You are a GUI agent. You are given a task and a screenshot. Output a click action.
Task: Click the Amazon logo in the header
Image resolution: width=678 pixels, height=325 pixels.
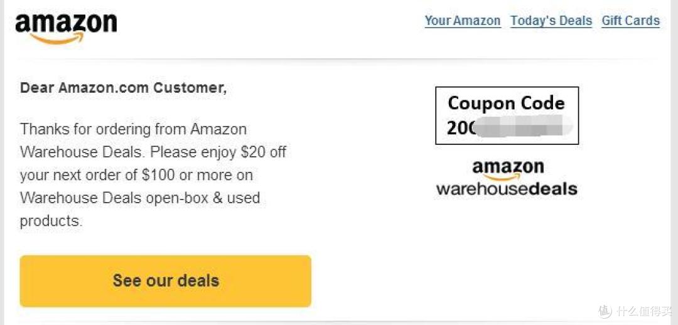pyautogui.click(x=66, y=28)
